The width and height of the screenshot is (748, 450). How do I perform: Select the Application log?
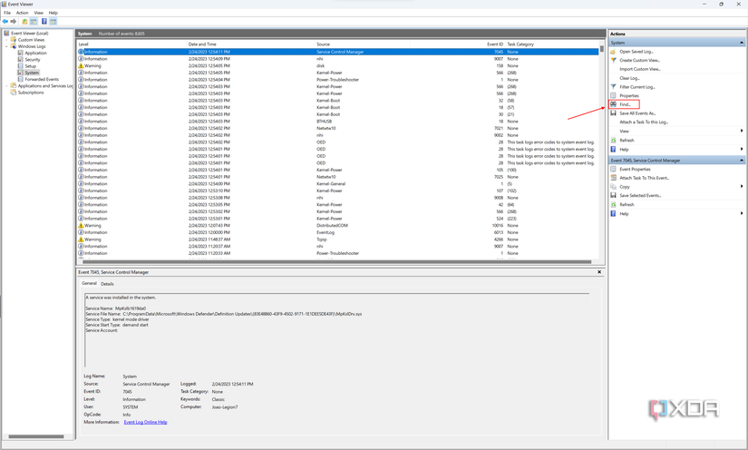pyautogui.click(x=35, y=53)
